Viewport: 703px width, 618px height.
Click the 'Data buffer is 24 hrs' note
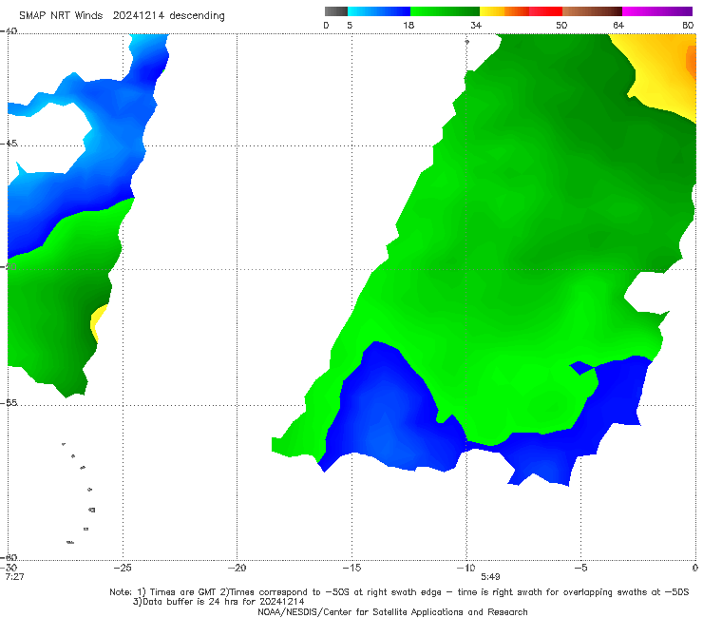tap(218, 602)
